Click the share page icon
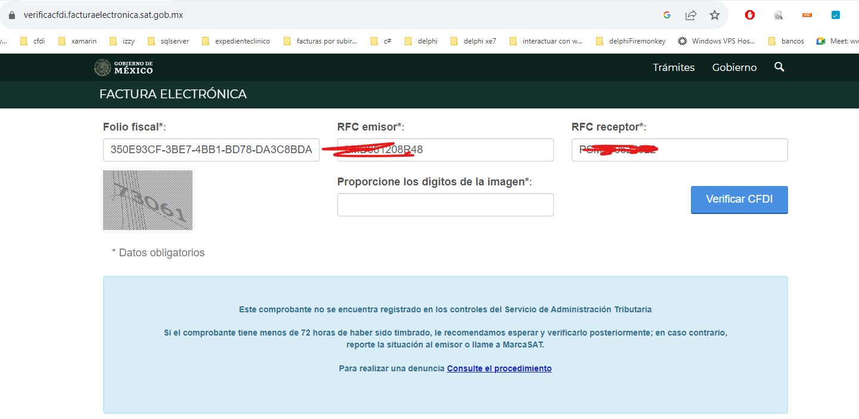This screenshot has width=859, height=419. (691, 15)
